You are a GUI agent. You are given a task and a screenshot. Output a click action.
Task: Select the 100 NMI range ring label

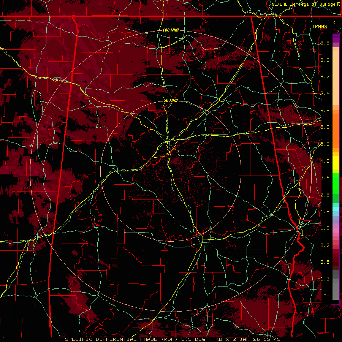(171, 30)
